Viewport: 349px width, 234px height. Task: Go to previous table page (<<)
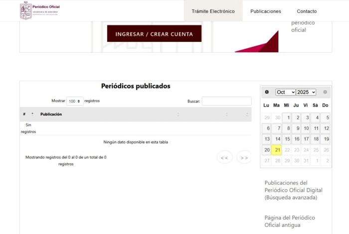[224, 158]
